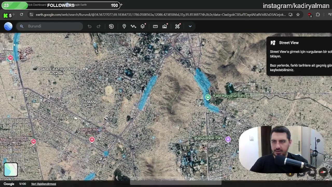Viewport: 332px width, 187px height.
Task: Open the map layers tool
Action: 143,26
